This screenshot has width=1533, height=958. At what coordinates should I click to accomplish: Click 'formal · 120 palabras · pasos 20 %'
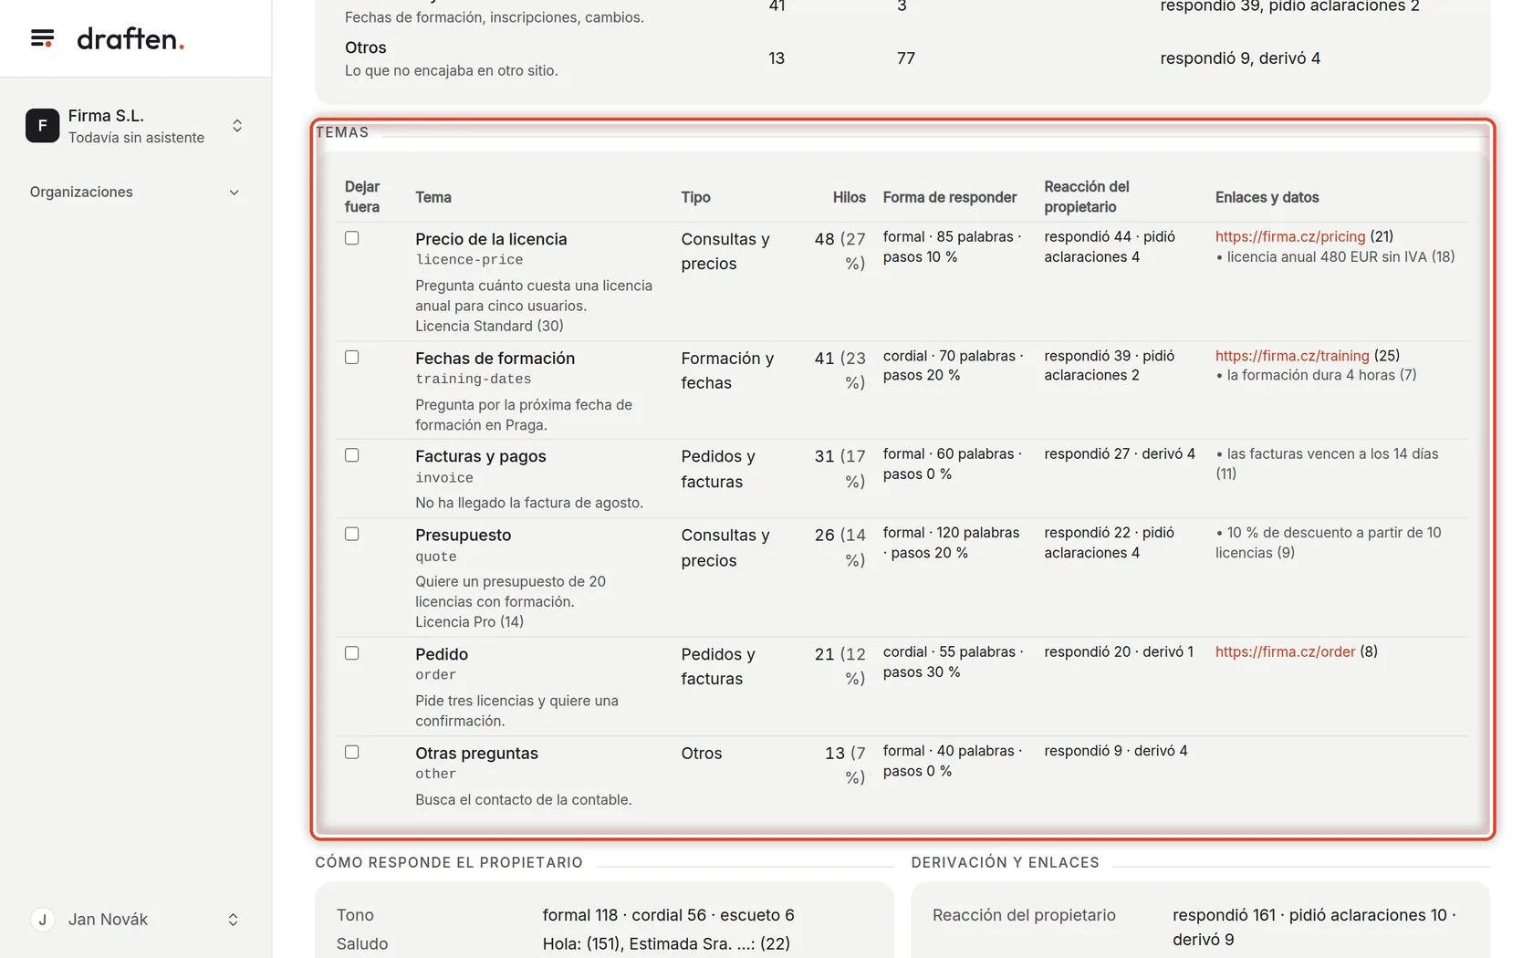(951, 542)
